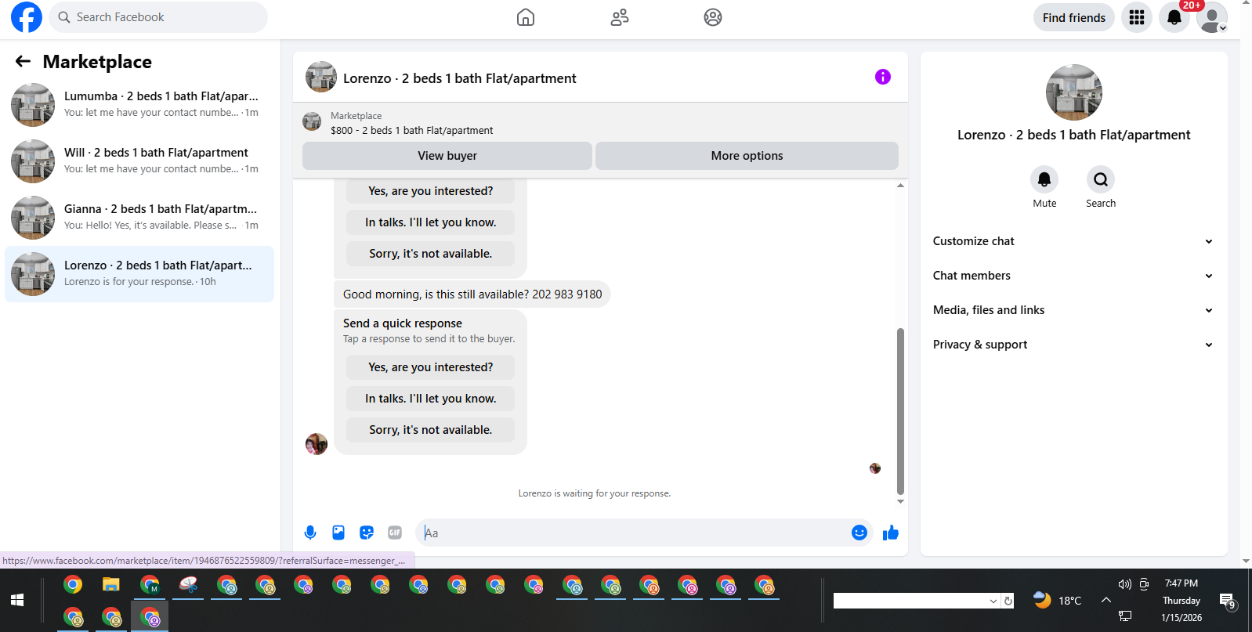Open the Windows Start button
The height and width of the screenshot is (632, 1252).
coord(17,600)
